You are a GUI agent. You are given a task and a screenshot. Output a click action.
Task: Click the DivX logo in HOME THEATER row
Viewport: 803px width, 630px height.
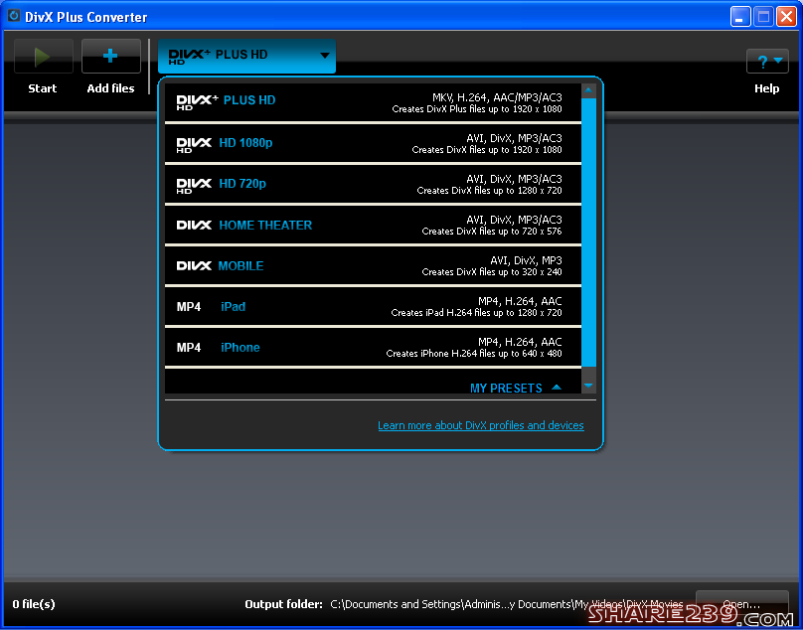point(194,225)
